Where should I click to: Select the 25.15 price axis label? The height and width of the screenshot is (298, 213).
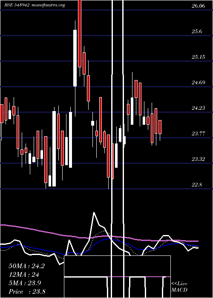click(199, 57)
